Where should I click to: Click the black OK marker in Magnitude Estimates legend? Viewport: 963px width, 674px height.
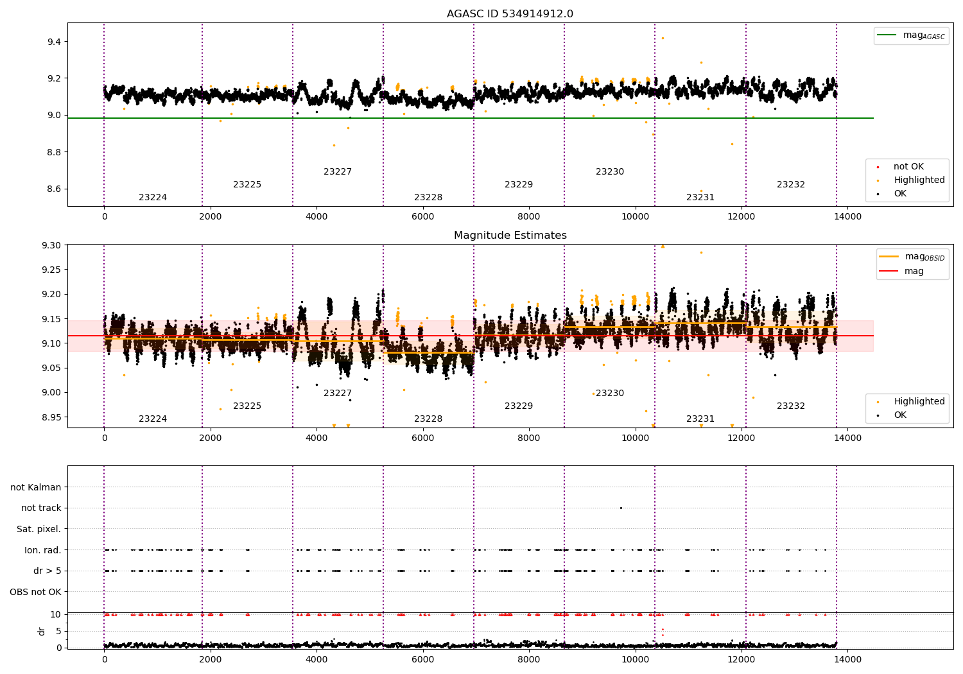pyautogui.click(x=878, y=415)
